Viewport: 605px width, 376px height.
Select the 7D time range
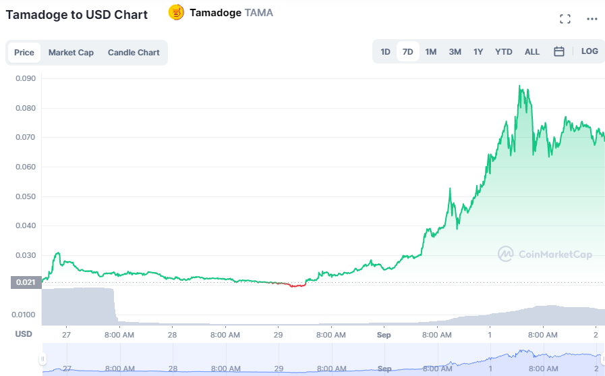point(408,52)
